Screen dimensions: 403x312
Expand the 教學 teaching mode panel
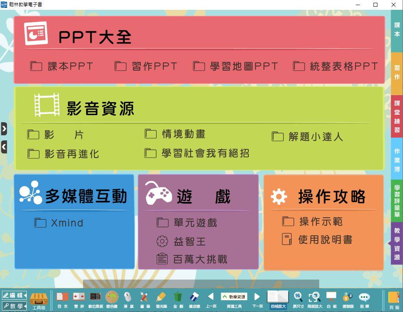point(14,306)
